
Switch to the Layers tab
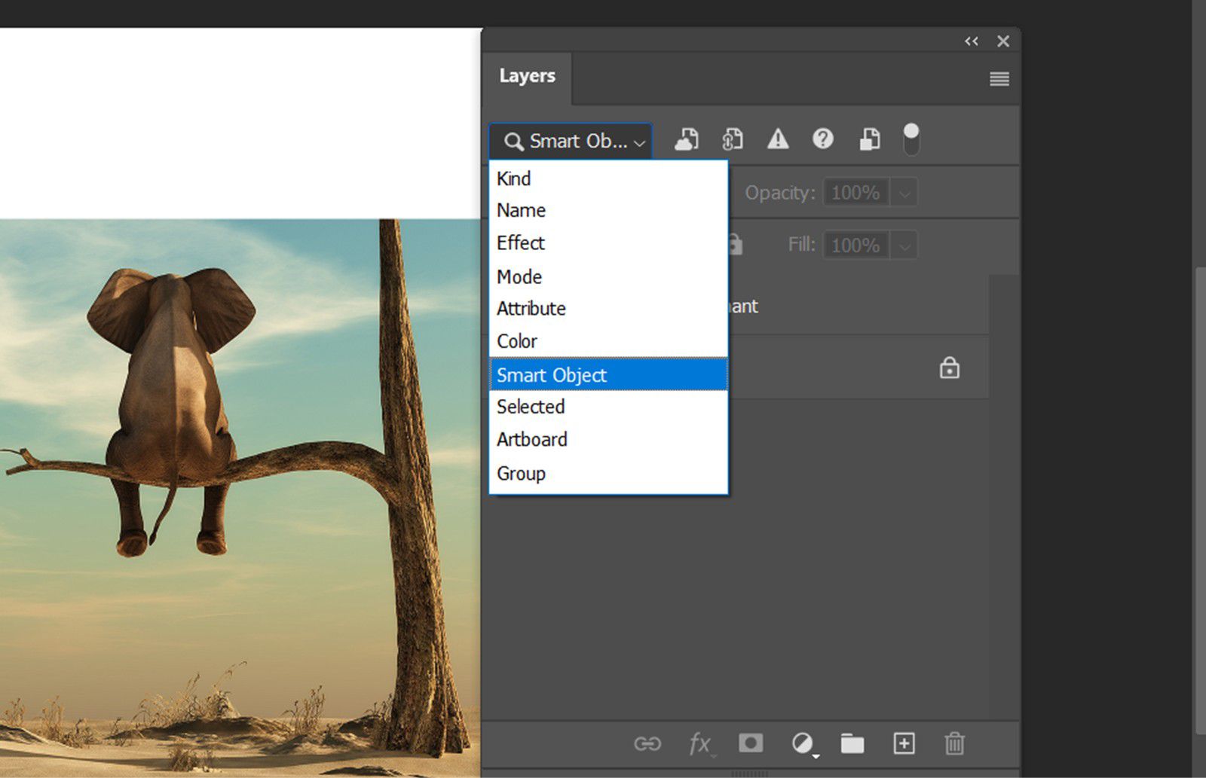[527, 75]
